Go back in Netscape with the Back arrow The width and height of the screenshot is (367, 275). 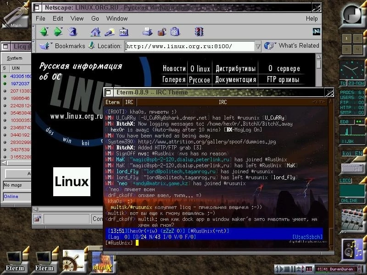click(44, 32)
